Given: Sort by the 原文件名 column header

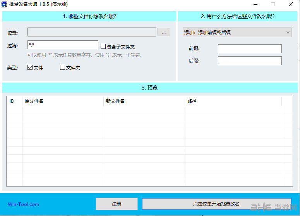Looking at the screenshot, I should click(63, 101).
